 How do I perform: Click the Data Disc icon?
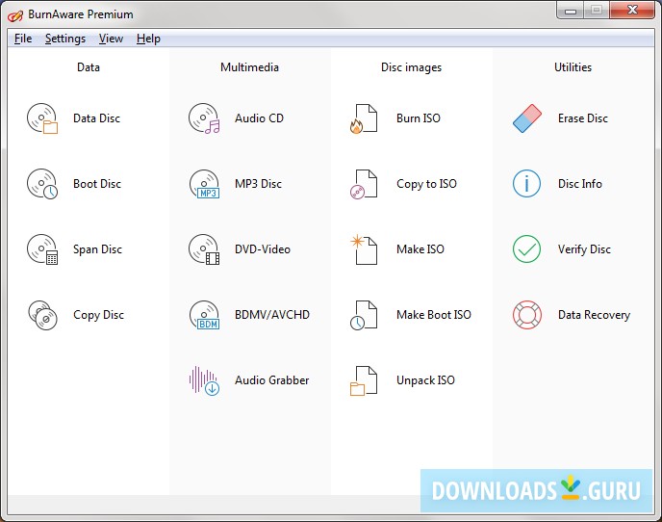coord(42,118)
